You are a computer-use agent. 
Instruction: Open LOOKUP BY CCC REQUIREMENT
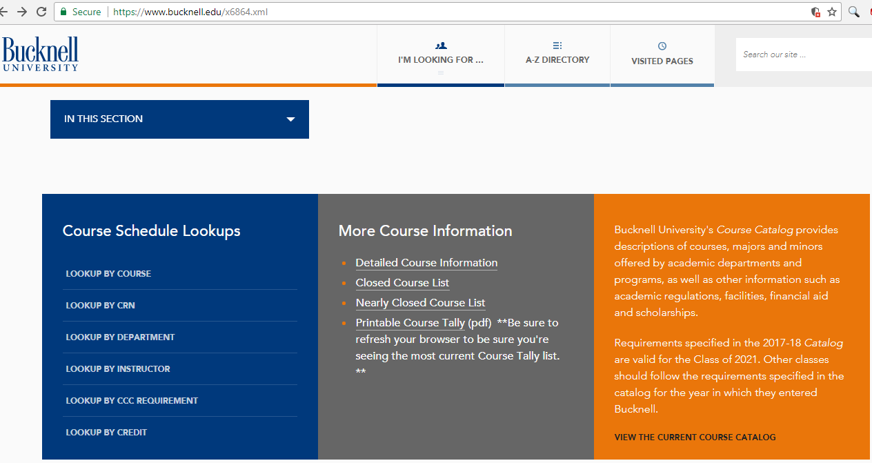click(132, 401)
